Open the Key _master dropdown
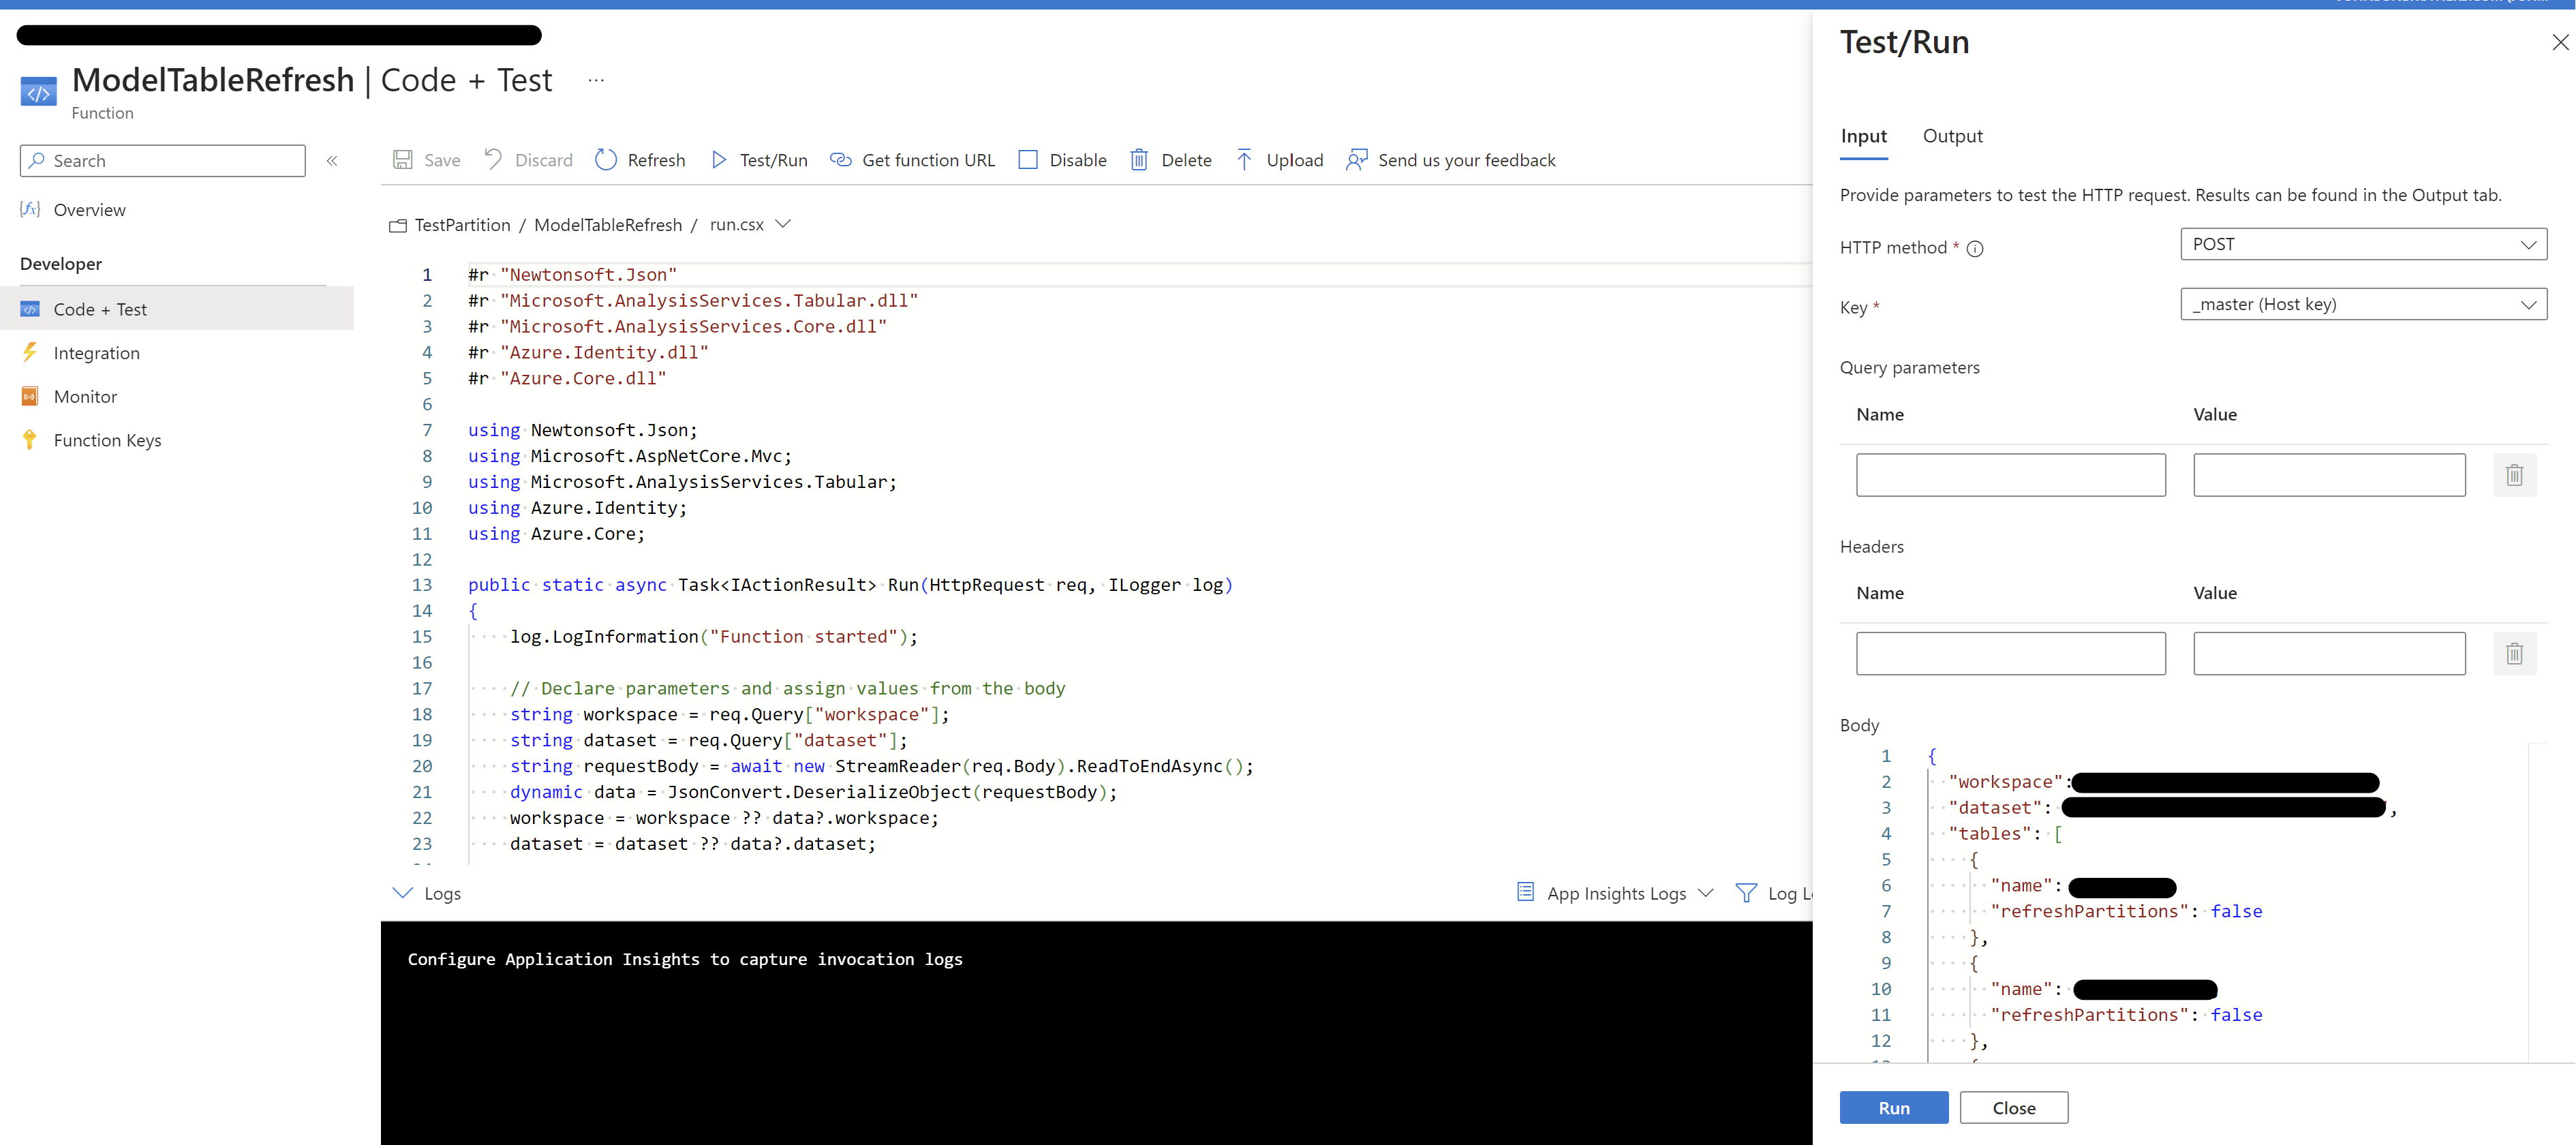The image size is (2576, 1145). tap(2363, 305)
